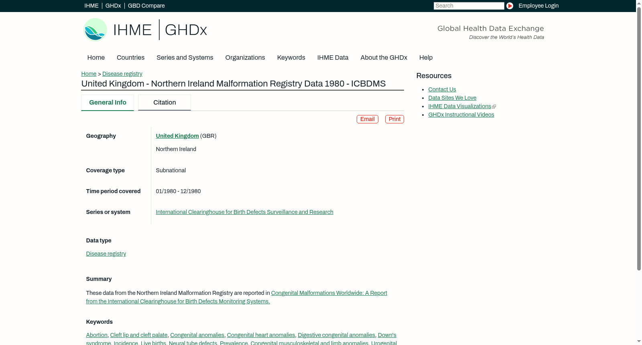Open the Home menu item

pos(96,58)
